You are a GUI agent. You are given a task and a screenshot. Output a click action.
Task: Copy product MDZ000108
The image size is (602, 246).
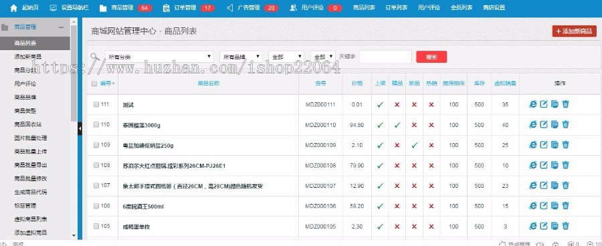click(555, 165)
